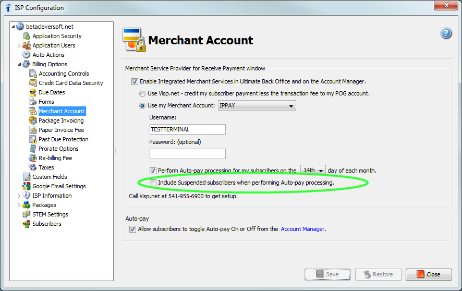Toggle Enable Integrated Merchant Services checkbox
Image resolution: width=462 pixels, height=291 pixels.
tap(135, 81)
